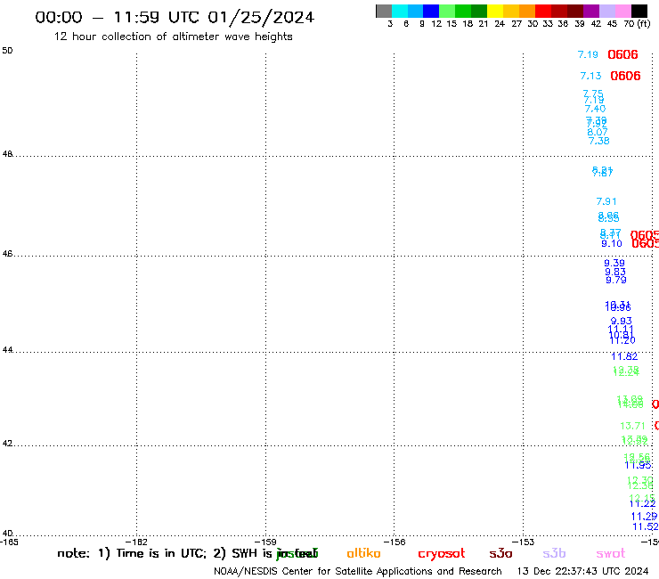
Task: Click the bright red swatch in the color scale
Action: click(x=543, y=11)
